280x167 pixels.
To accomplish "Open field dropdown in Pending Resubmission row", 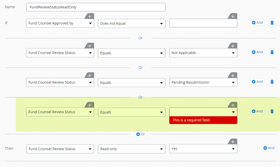I will (x=60, y=82).
